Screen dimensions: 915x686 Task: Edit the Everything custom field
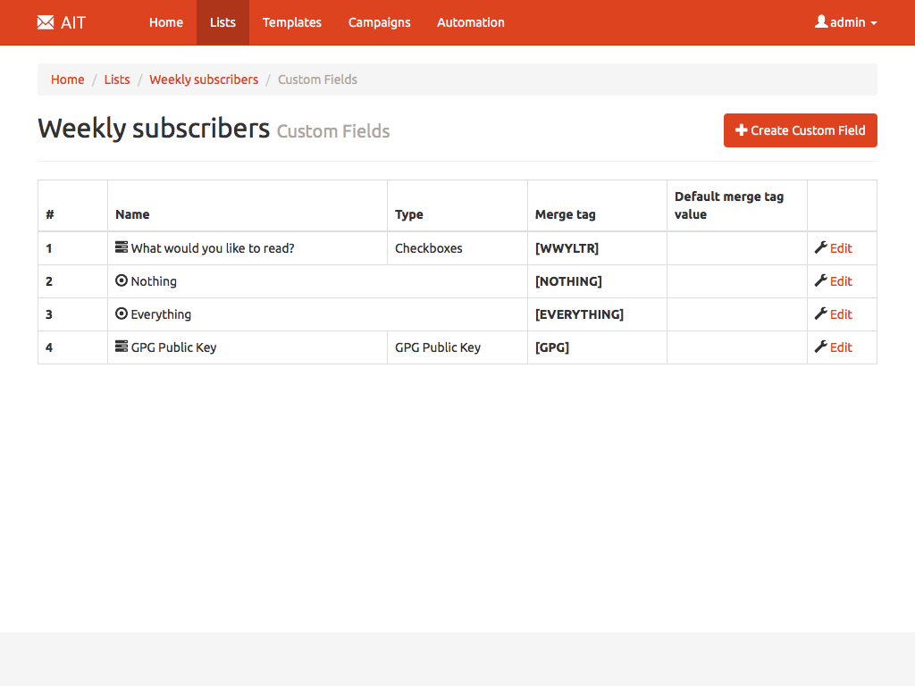[x=841, y=314]
